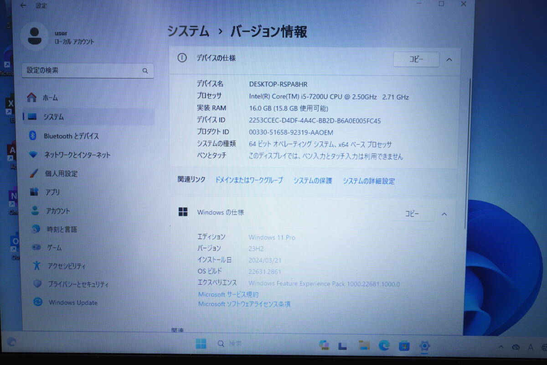Open the Start menu on the taskbar

click(201, 344)
